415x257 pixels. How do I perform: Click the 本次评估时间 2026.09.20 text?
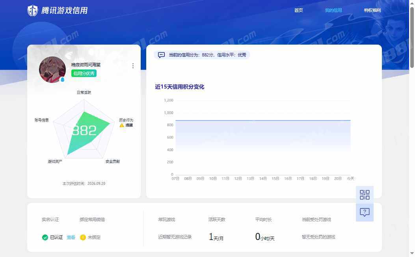coord(84,184)
